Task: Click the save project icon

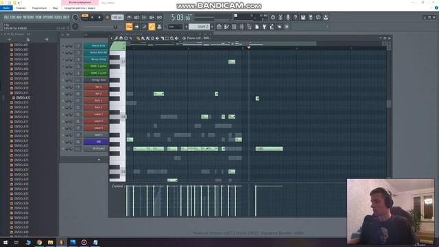Action: 303,17
